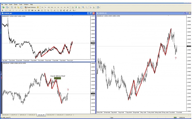Switch to the USDJPY,H1 chart tab

(x=14, y=115)
